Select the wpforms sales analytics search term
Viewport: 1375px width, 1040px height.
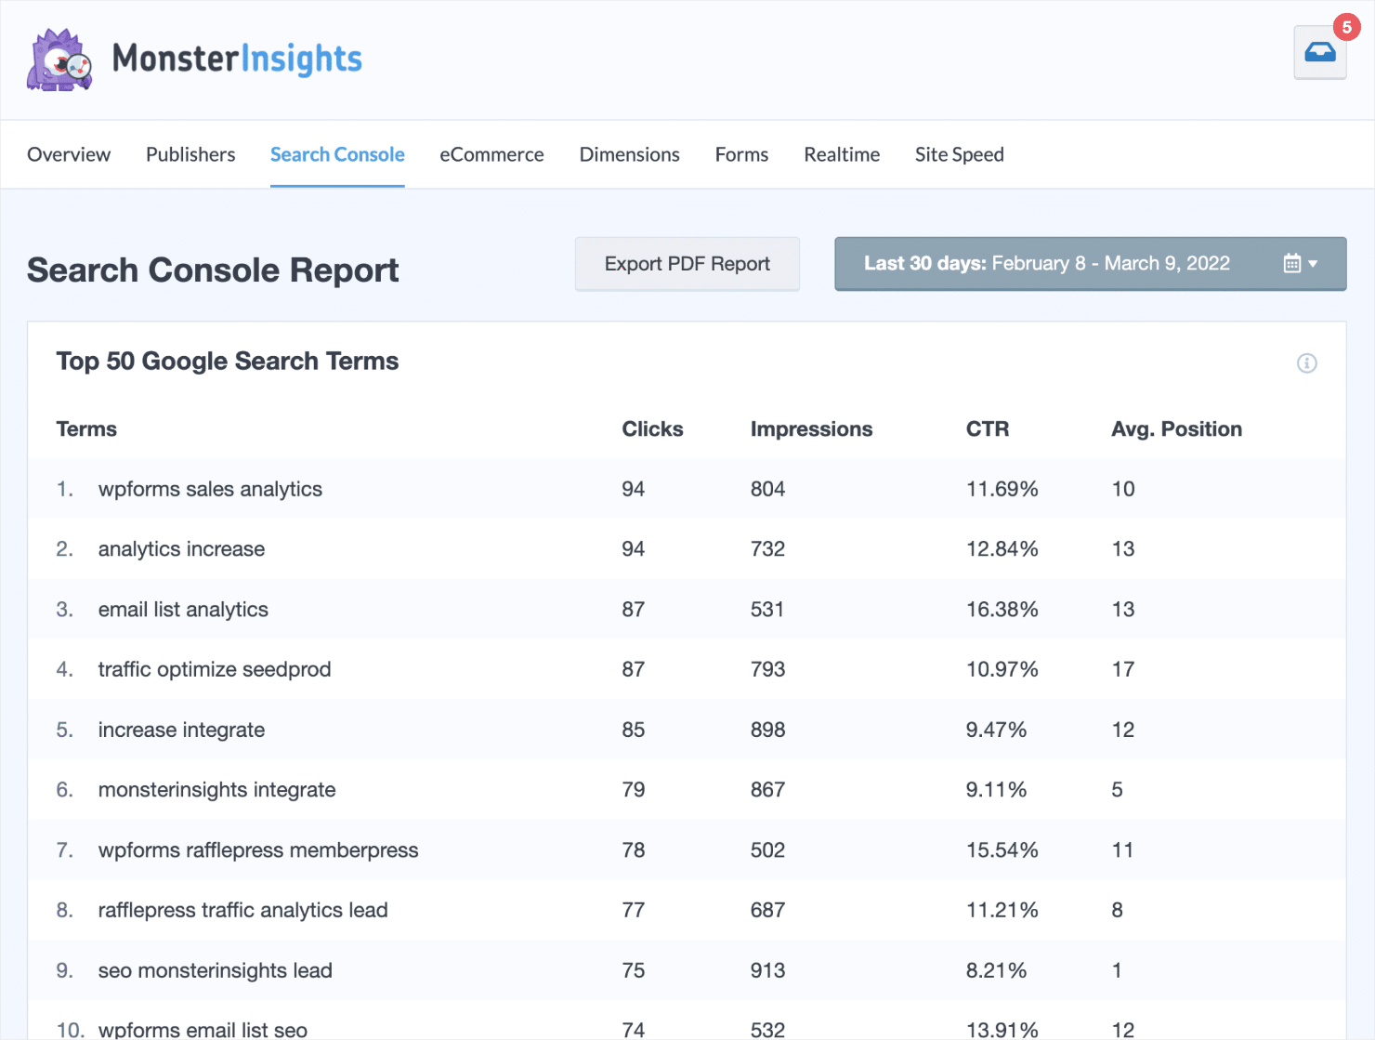click(210, 489)
